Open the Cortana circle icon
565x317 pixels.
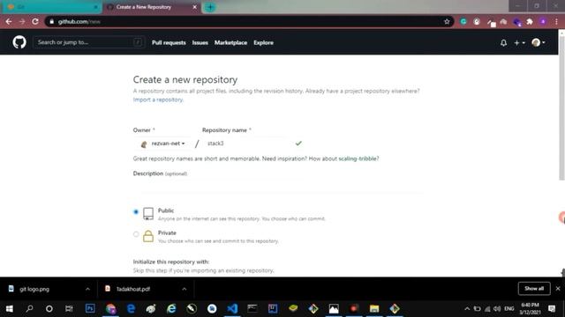click(x=49, y=308)
